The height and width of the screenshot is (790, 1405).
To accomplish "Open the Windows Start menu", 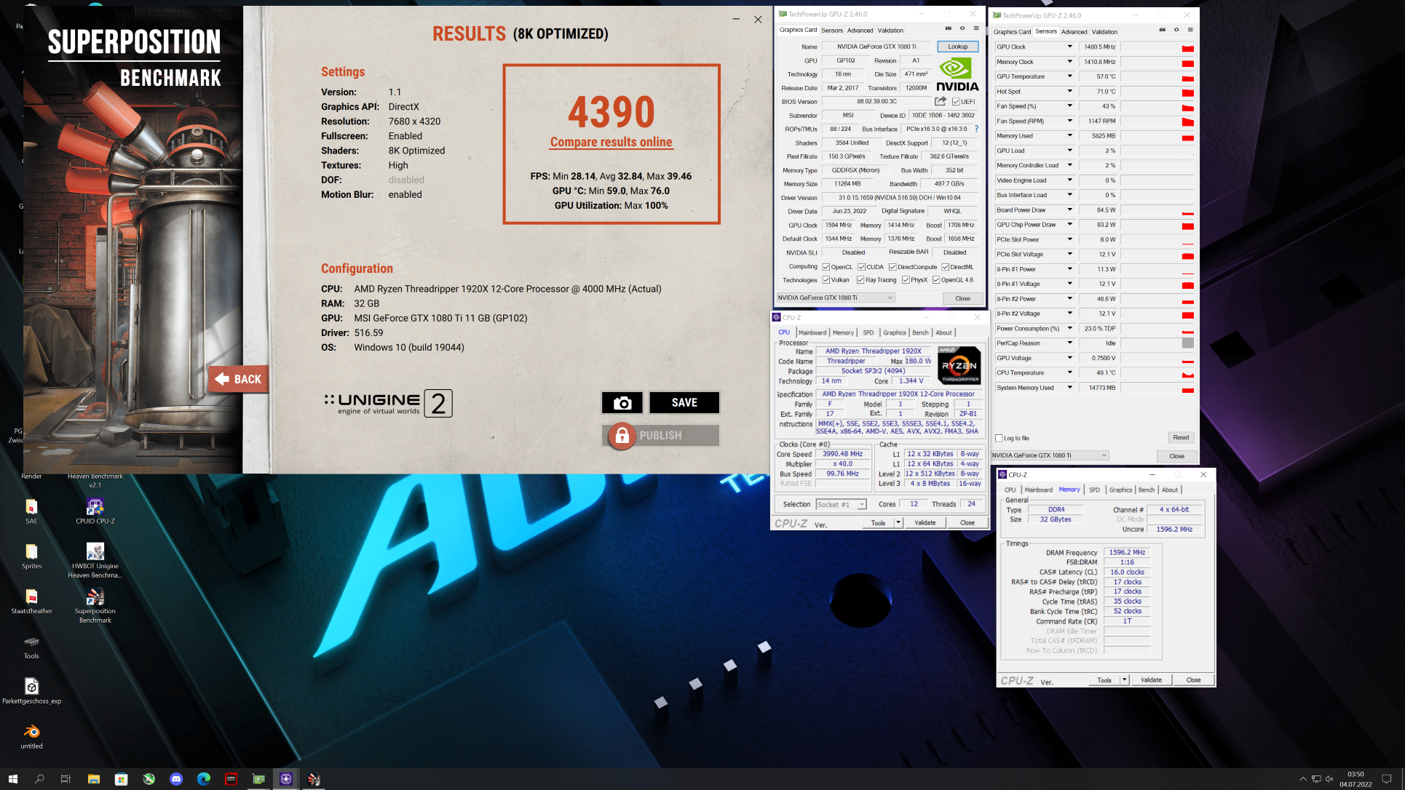I will (12, 778).
